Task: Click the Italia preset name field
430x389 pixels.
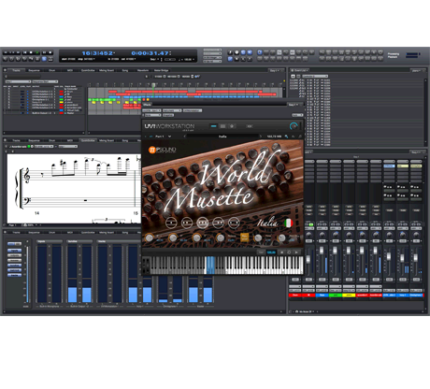Action: 222,137
